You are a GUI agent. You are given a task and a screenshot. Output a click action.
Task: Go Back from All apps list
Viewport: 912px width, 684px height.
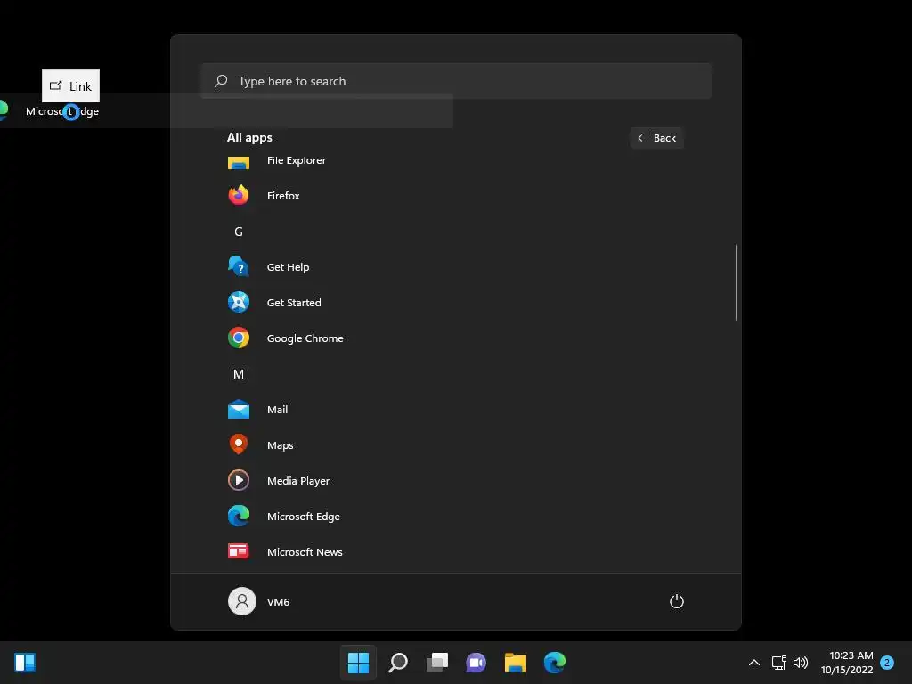click(x=656, y=138)
